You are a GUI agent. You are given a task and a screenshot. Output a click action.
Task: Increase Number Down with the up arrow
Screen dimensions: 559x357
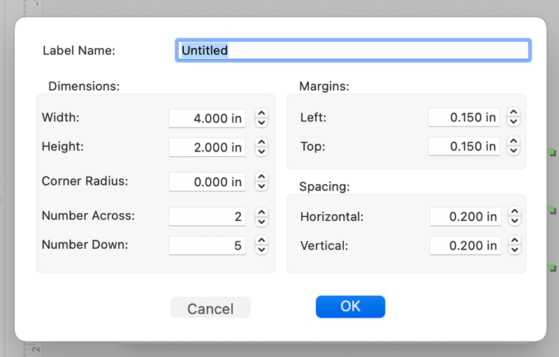tap(261, 241)
